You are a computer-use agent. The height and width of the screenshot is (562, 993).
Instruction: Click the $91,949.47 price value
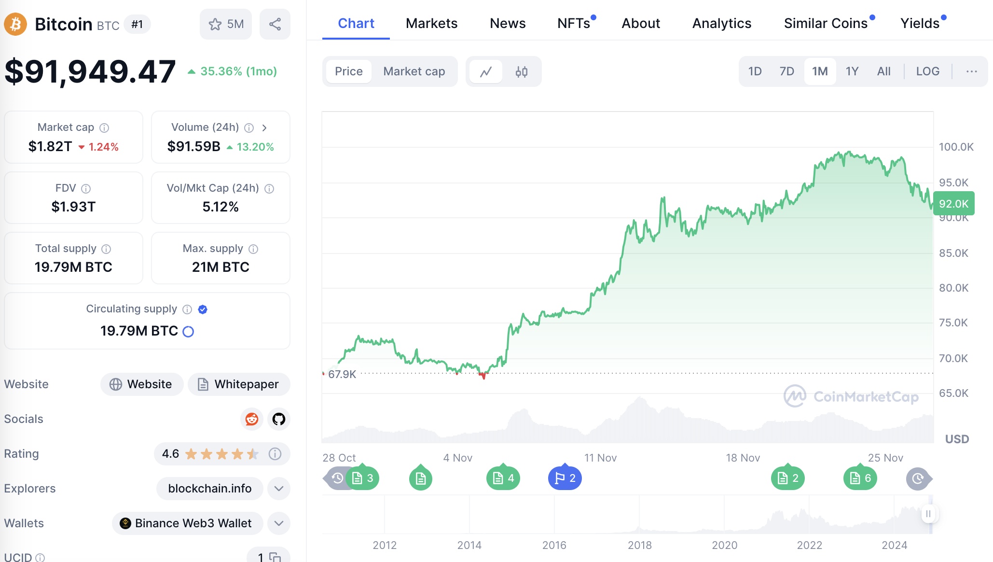tap(90, 71)
